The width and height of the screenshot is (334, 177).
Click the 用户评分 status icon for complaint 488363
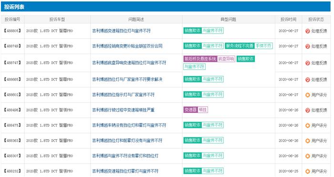[x=307, y=141]
